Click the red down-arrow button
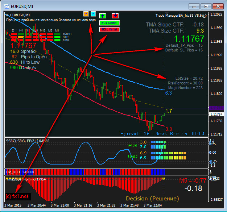Screen dimensions: 227x212 point(115,16)
